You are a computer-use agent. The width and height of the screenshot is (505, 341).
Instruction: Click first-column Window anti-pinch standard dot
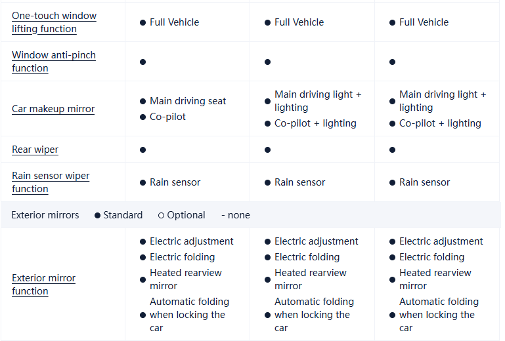click(143, 62)
